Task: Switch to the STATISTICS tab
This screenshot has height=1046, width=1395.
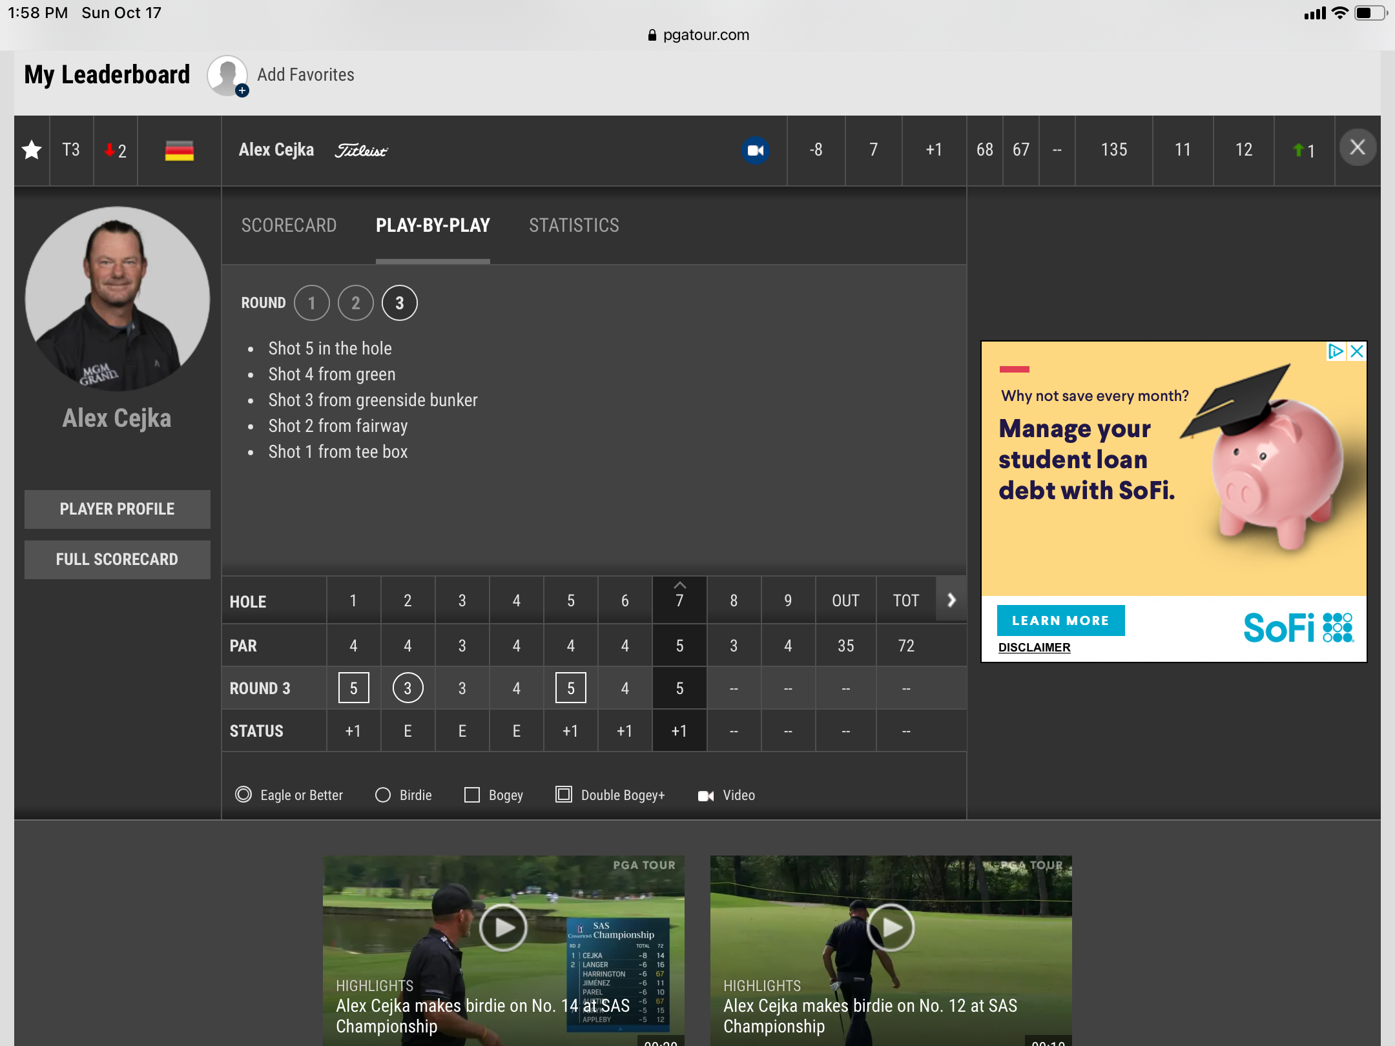Action: click(x=573, y=225)
